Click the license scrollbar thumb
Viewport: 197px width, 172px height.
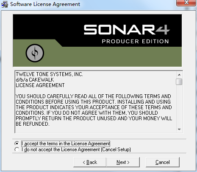[179, 82]
